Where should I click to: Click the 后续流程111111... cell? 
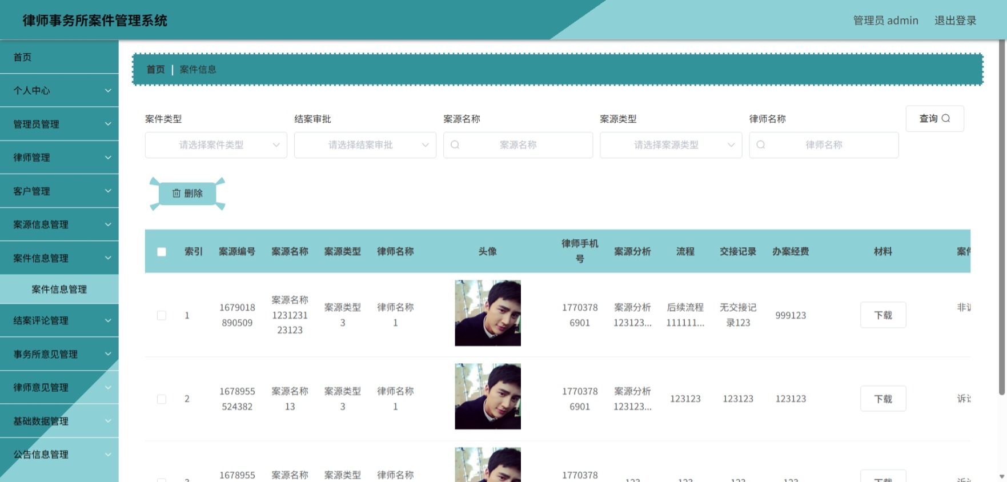685,315
